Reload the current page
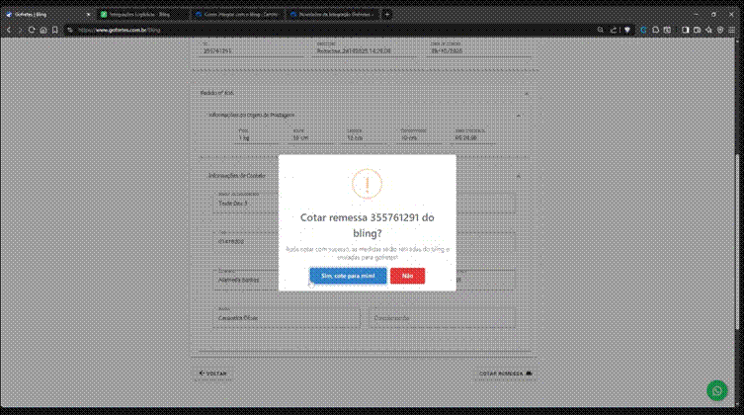This screenshot has width=744, height=415. [32, 30]
